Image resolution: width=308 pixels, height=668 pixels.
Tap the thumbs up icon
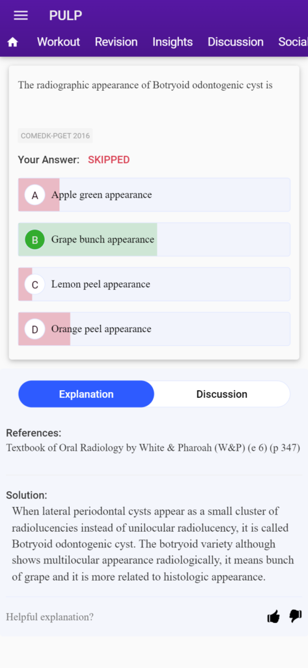273,616
